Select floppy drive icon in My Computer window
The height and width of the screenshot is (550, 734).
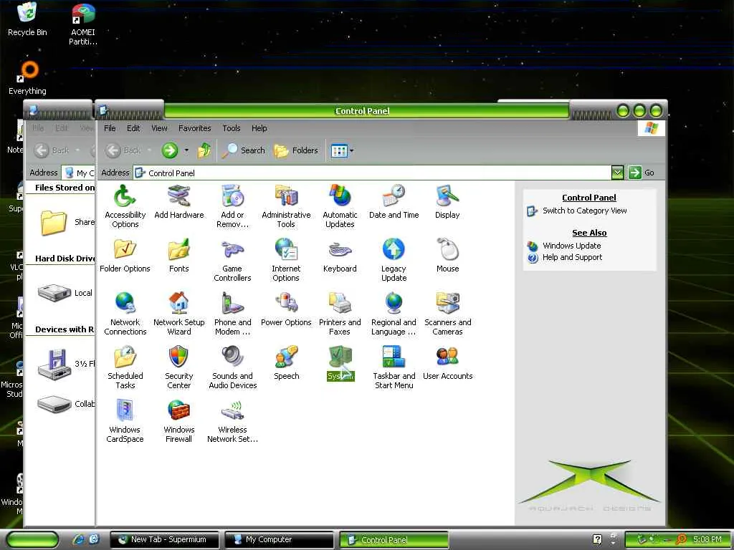(54, 365)
